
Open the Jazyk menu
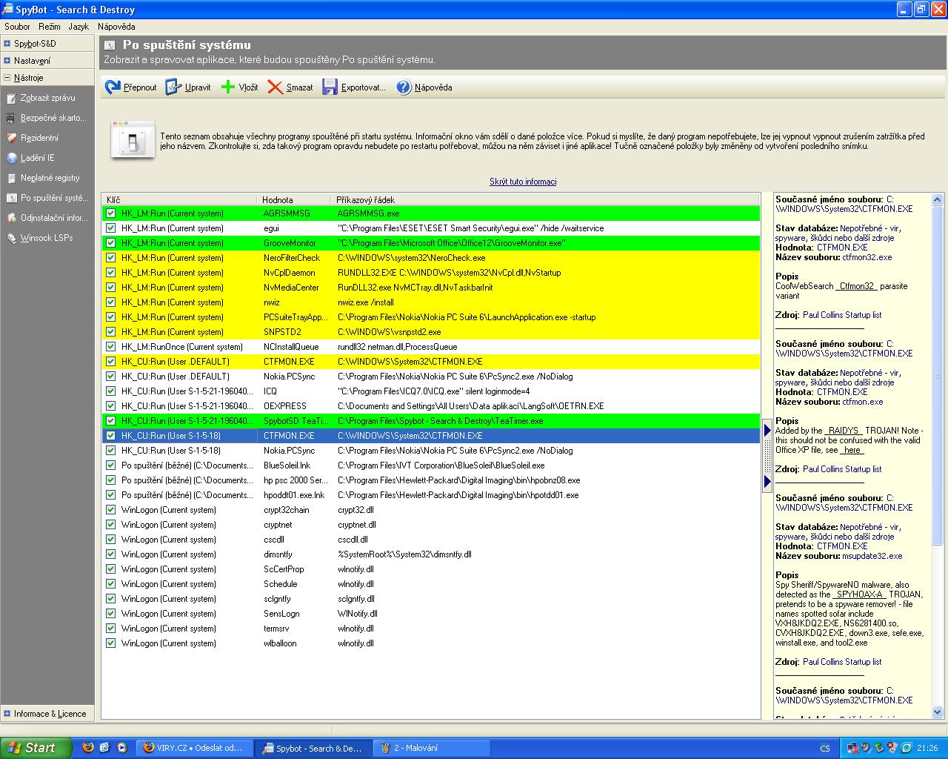point(79,27)
